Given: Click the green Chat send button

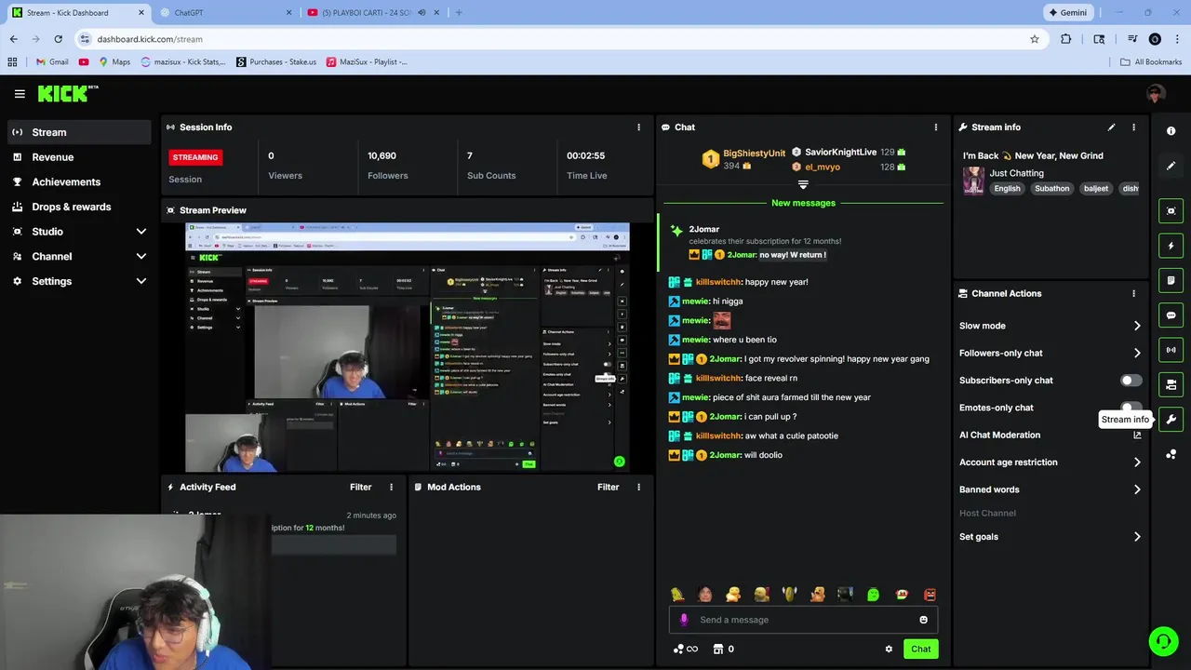Looking at the screenshot, I should 920,650.
